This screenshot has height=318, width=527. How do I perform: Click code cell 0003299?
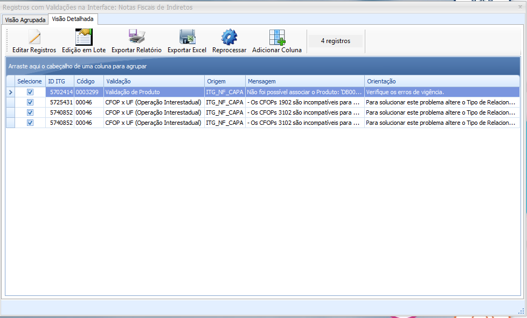(x=89, y=92)
